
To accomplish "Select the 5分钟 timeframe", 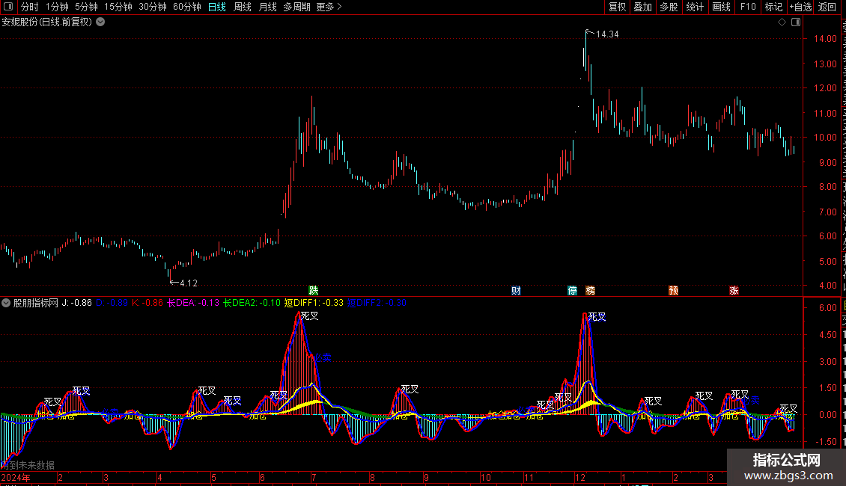I will 86,7.
